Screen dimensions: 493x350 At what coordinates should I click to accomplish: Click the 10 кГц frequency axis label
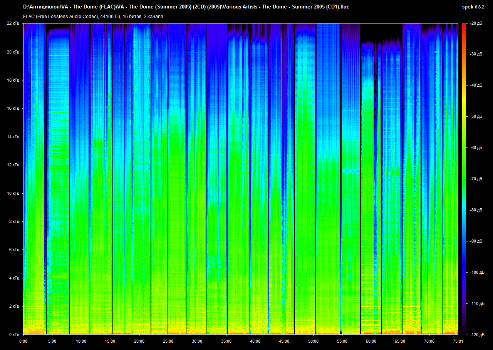pyautogui.click(x=13, y=193)
